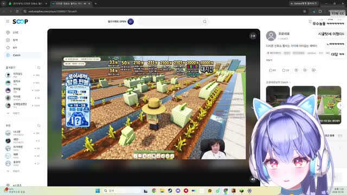Open fourth favorite streamer row in sidebar

coord(23,97)
